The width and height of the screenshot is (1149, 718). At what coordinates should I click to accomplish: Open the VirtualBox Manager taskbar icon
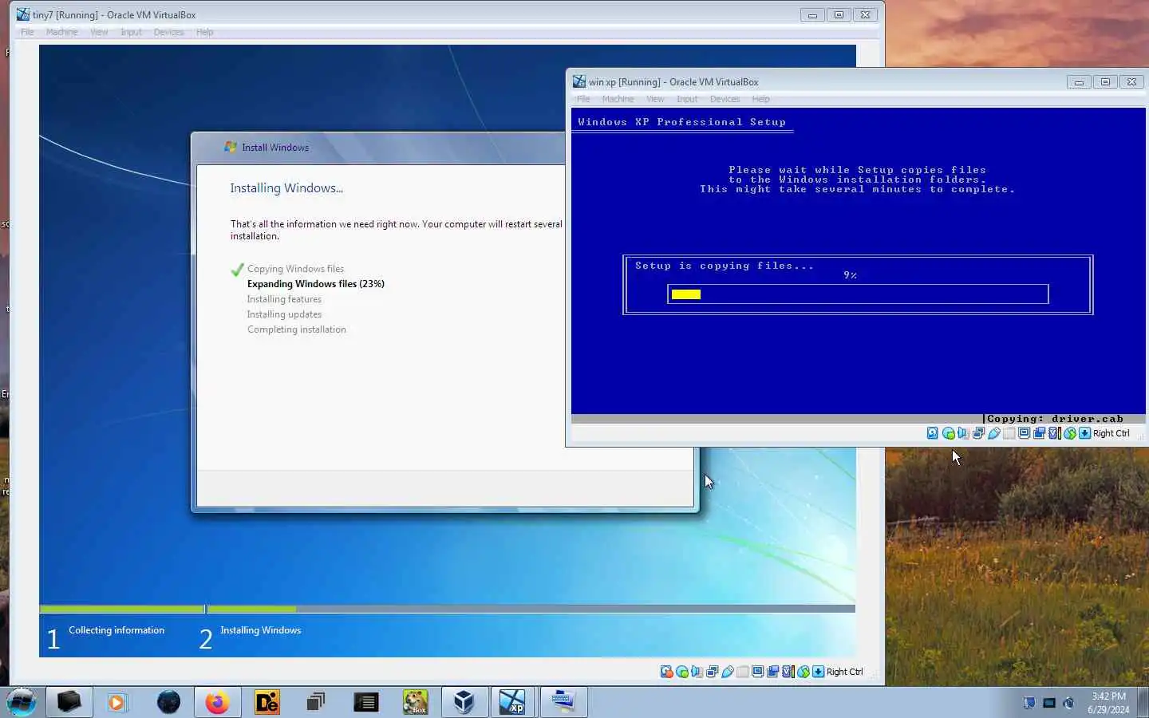(464, 702)
